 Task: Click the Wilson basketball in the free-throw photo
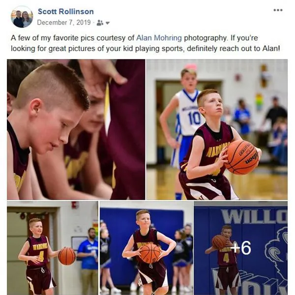(x=242, y=157)
